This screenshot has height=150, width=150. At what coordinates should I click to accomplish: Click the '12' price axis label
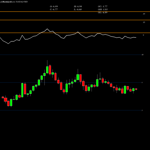pyautogui.click(x=142, y=55)
